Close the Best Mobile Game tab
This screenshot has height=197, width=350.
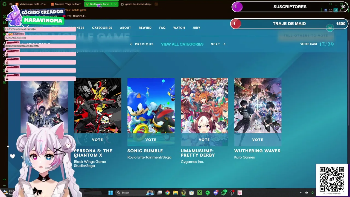point(115,4)
